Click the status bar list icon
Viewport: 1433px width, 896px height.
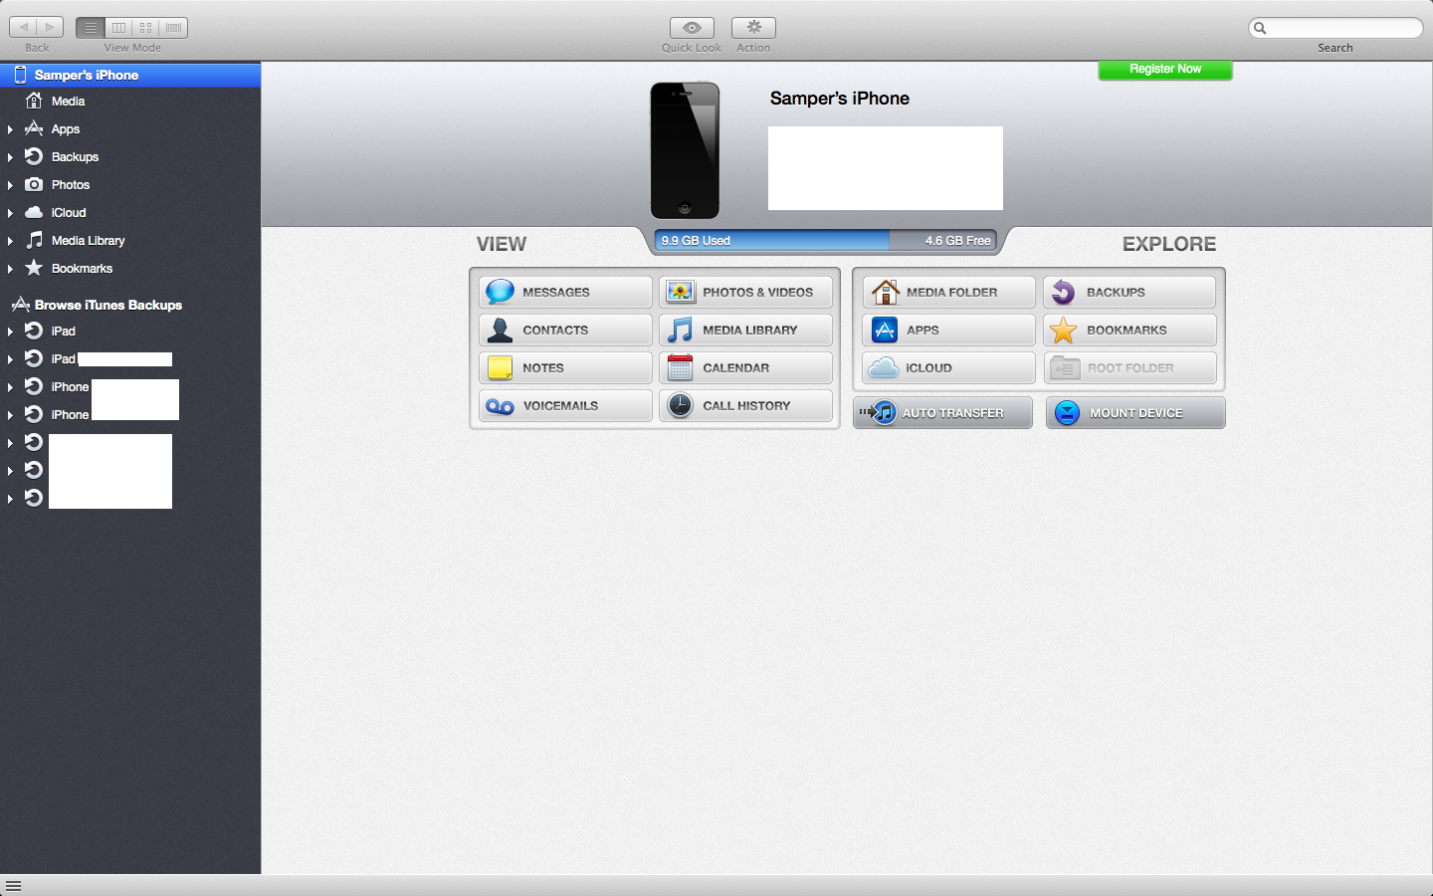pos(13,885)
